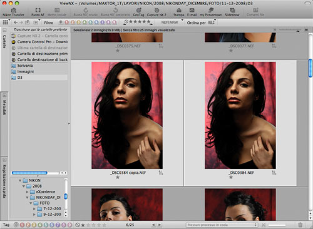
Task: Open my Picturetown upload icon
Action: click(211, 12)
